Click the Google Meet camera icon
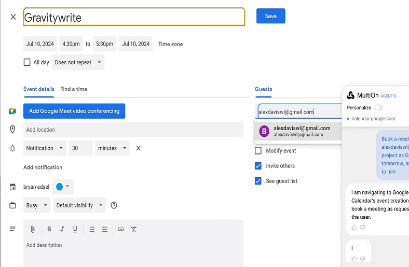The image size is (409, 267). (12, 111)
